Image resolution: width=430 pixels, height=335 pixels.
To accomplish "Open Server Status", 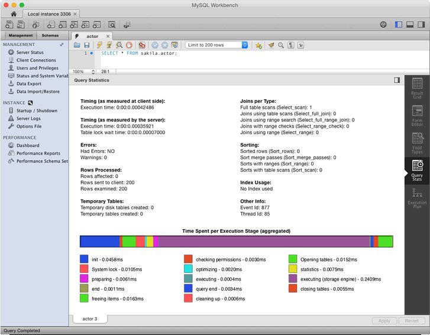I will pyautogui.click(x=30, y=53).
